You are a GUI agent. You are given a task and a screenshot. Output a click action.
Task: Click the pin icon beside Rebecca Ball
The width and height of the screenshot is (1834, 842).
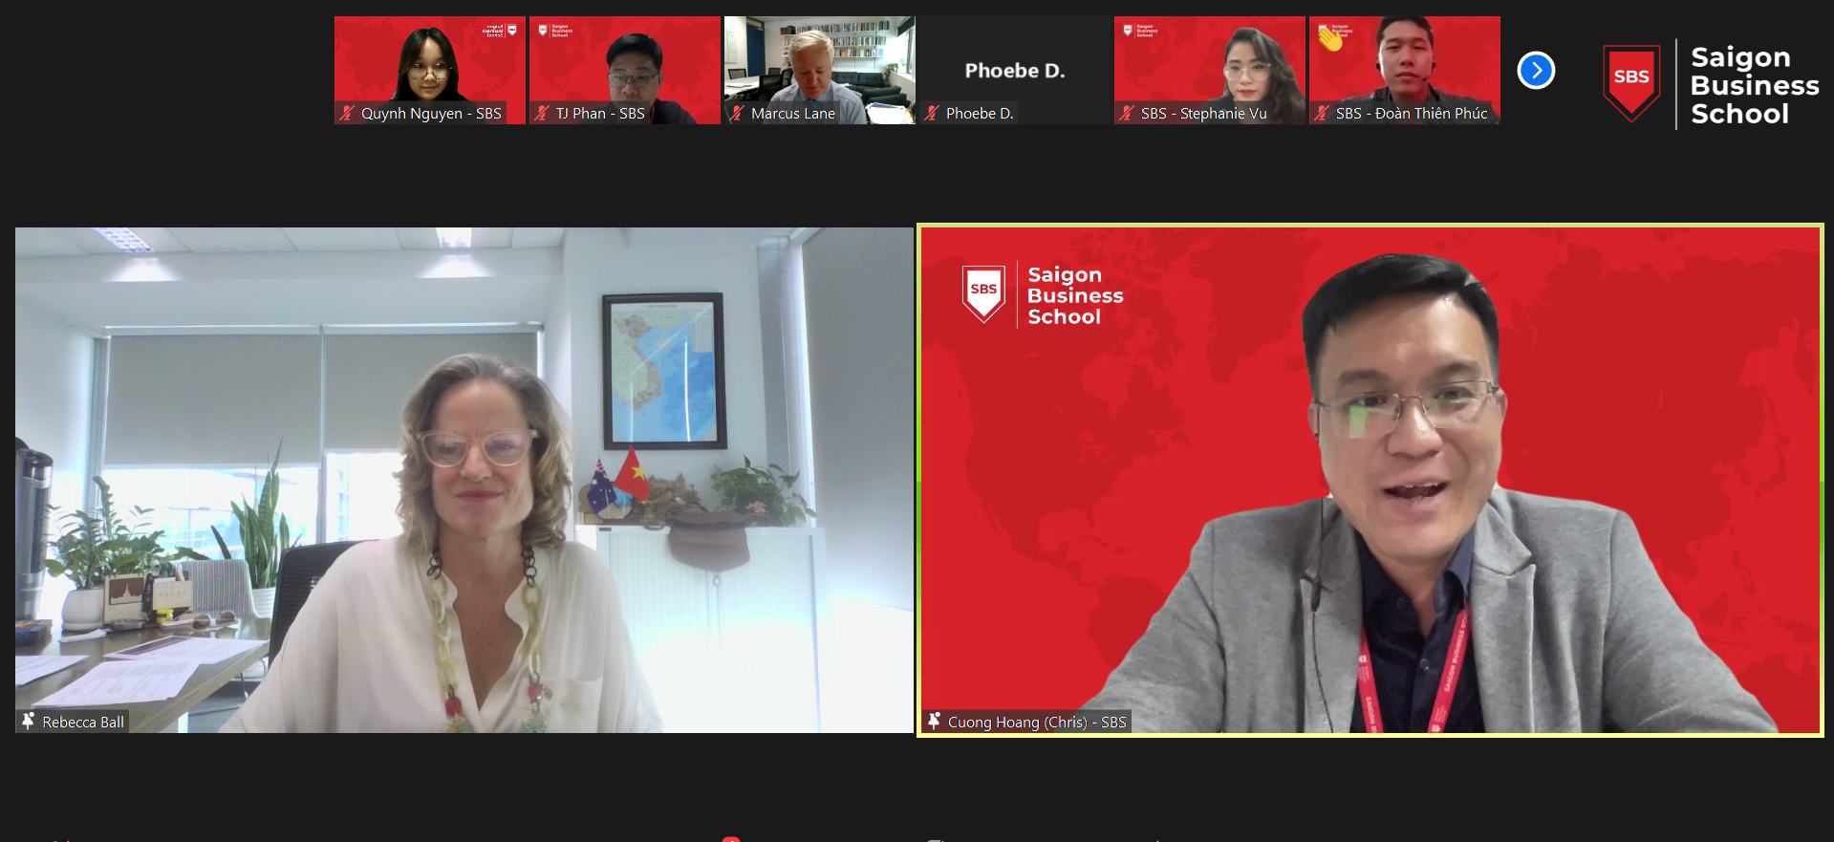(29, 721)
